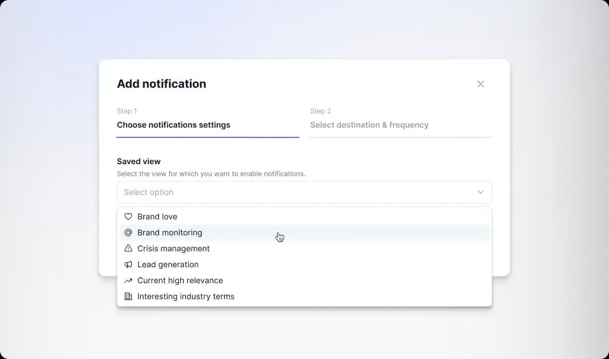
Task: Click the building icon beside Interesting industry terms
Action: pos(128,296)
